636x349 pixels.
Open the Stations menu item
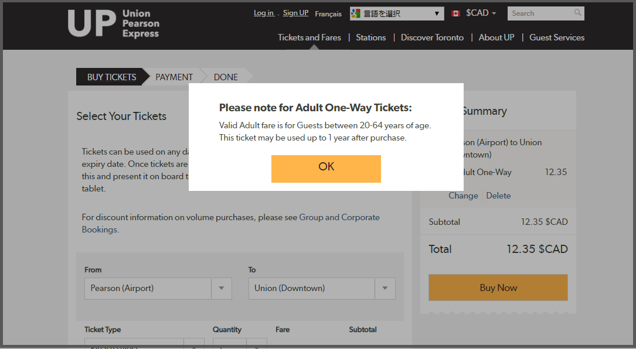tap(371, 37)
